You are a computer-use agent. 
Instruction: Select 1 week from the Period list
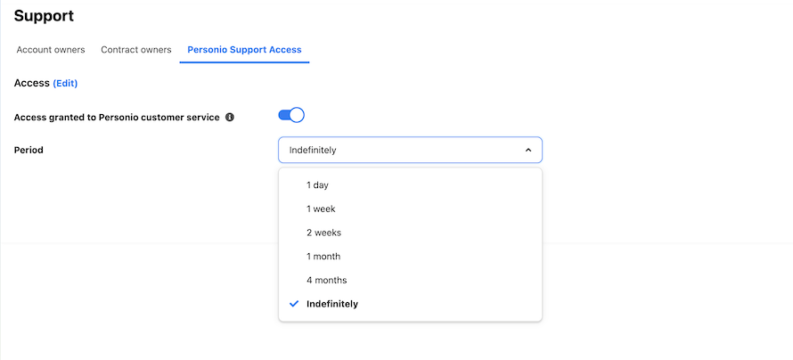click(410, 209)
